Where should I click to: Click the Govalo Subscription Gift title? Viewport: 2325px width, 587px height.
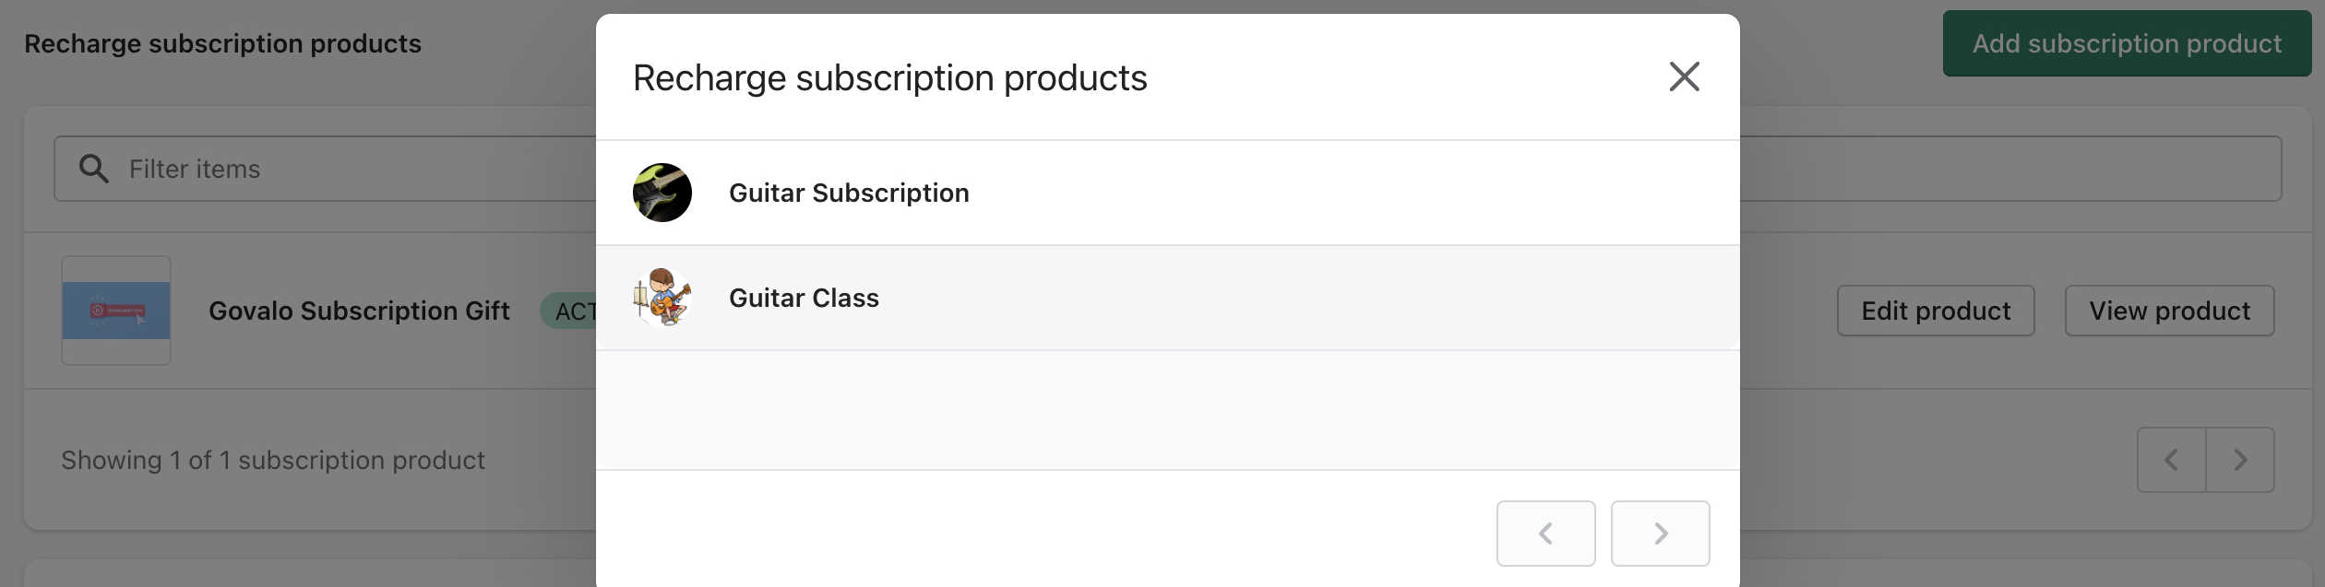coord(359,311)
